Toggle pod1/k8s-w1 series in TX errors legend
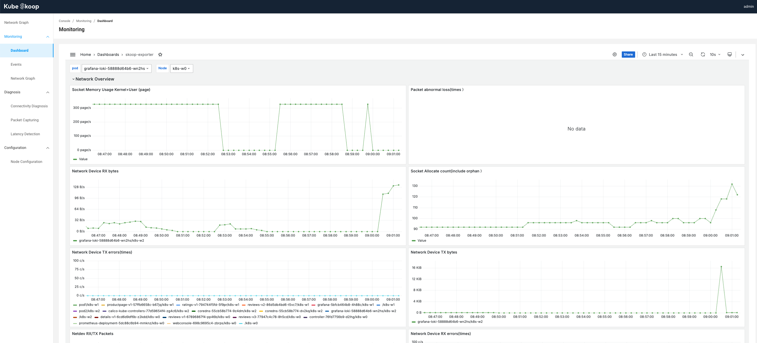The width and height of the screenshot is (757, 343). click(89, 305)
